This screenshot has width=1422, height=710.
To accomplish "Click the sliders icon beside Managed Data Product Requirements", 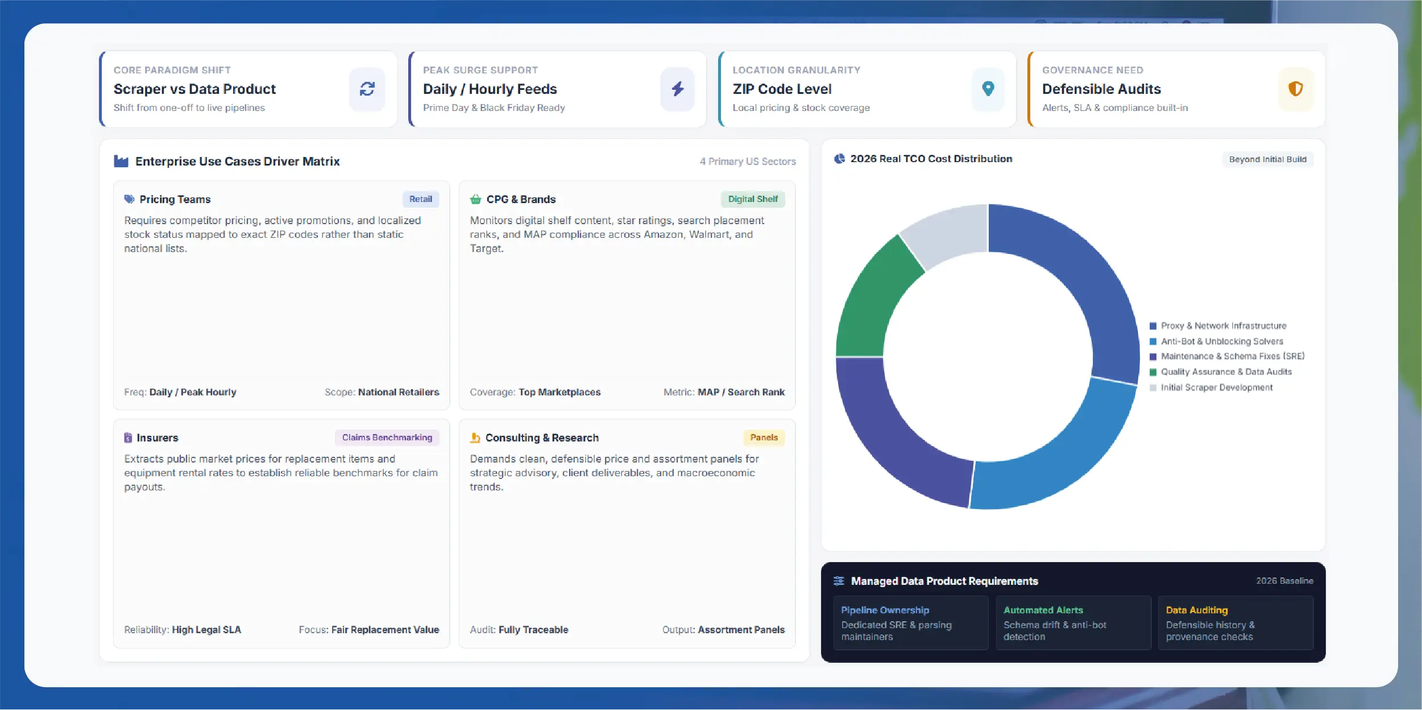I will 839,581.
